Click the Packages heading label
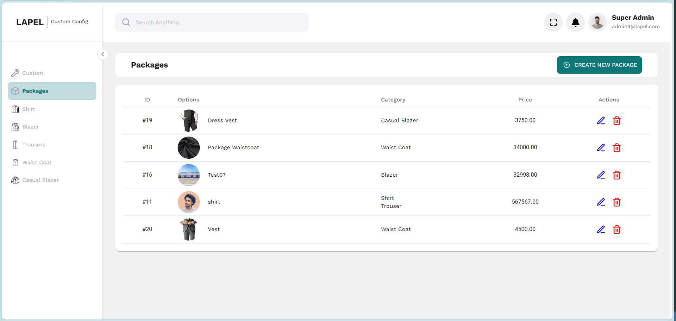The height and width of the screenshot is (321, 676). (149, 65)
